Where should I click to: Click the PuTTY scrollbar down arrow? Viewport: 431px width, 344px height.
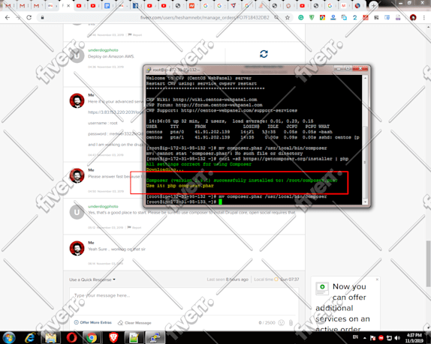[365, 202]
